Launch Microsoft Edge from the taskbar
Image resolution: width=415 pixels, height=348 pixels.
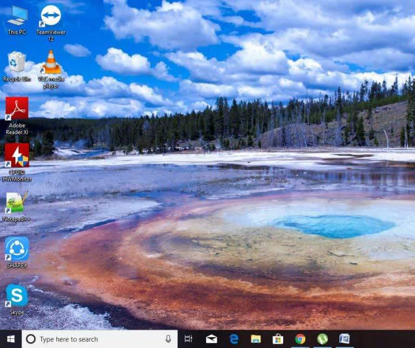pos(233,339)
